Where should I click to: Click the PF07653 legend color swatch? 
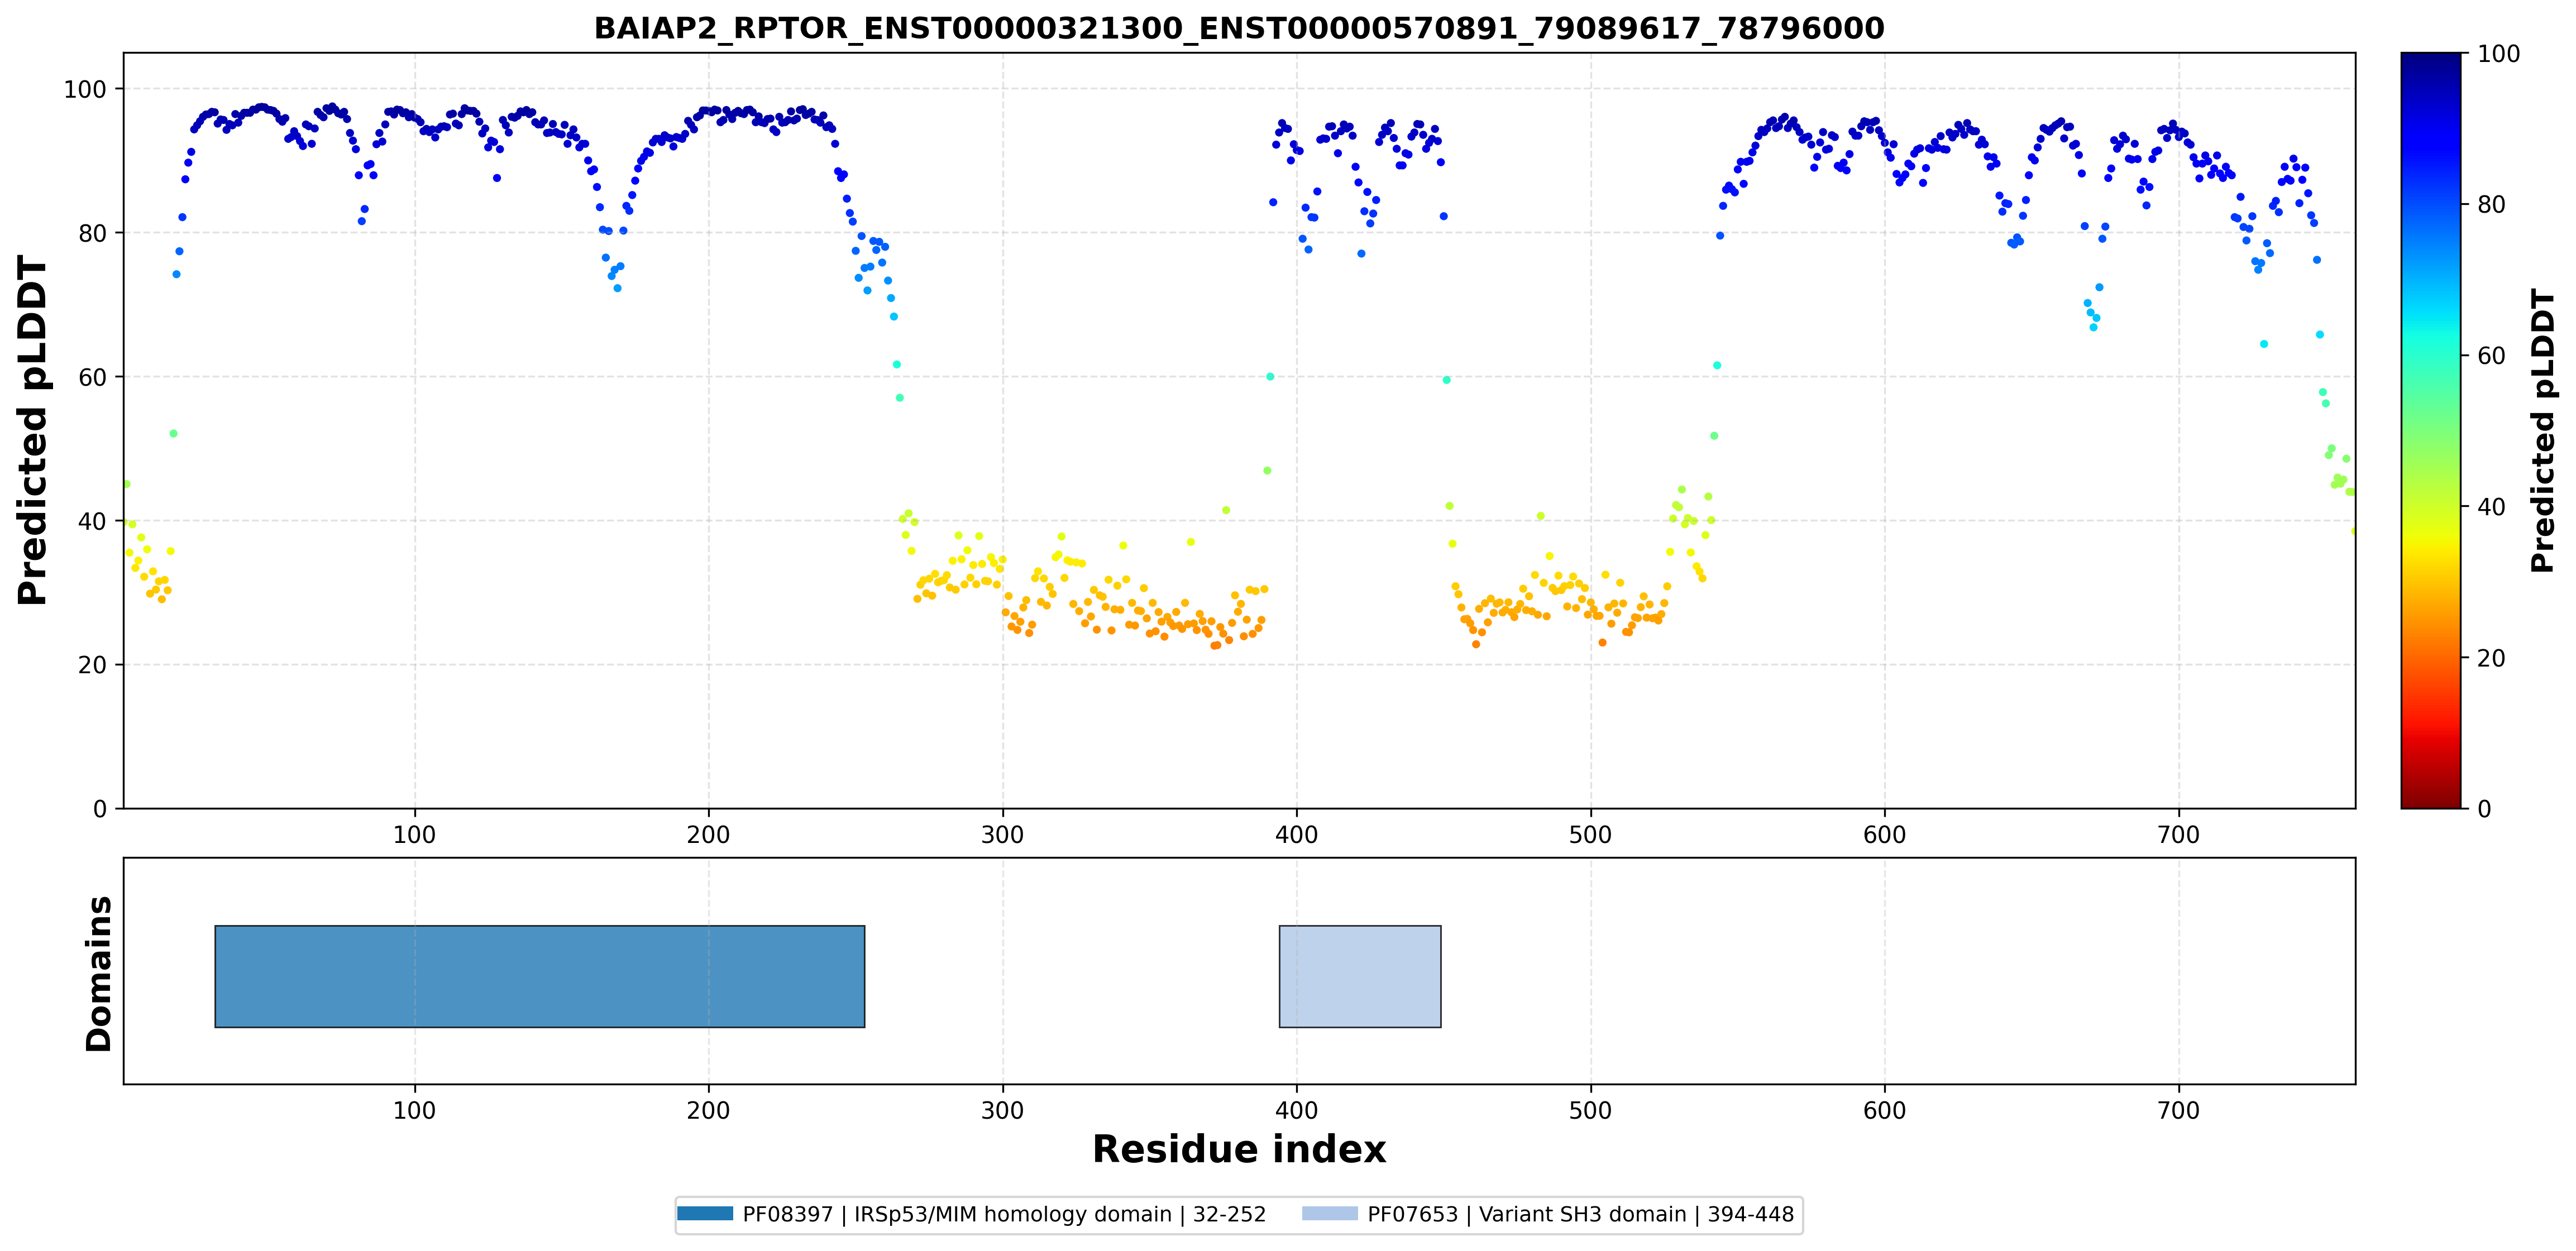(x=1330, y=1214)
